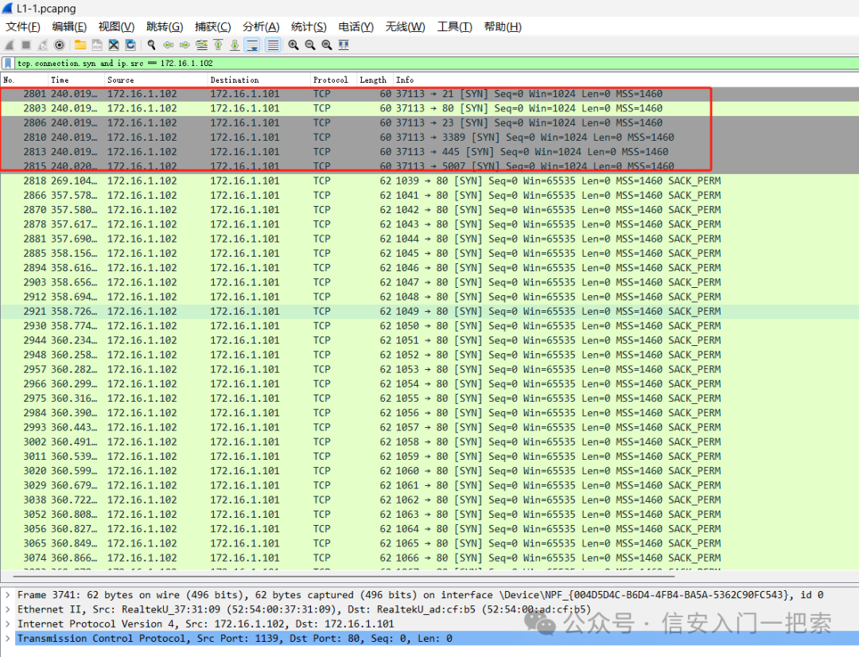Screen dimensions: 859x657
Task: Sort by the Time column header
Action: click(76, 80)
